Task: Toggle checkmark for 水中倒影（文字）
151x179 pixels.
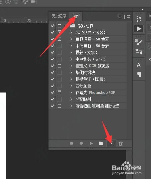Action: tap(52, 59)
